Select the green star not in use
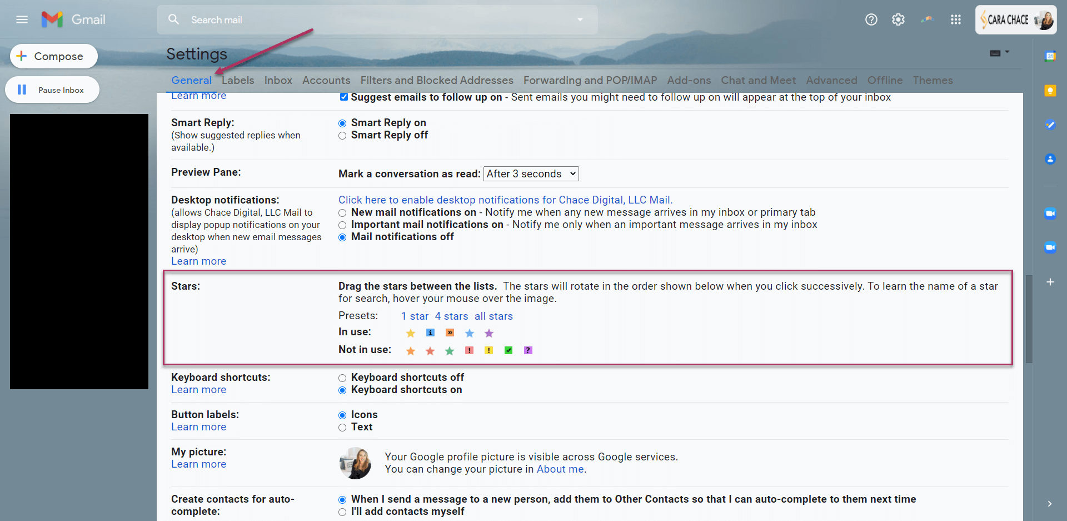The height and width of the screenshot is (521, 1067). (450, 351)
